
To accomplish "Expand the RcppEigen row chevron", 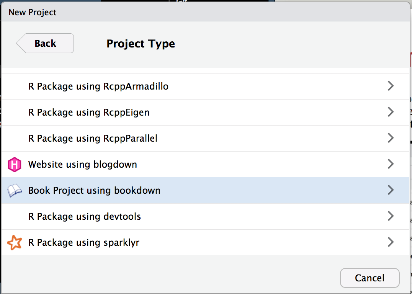I will [391, 112].
